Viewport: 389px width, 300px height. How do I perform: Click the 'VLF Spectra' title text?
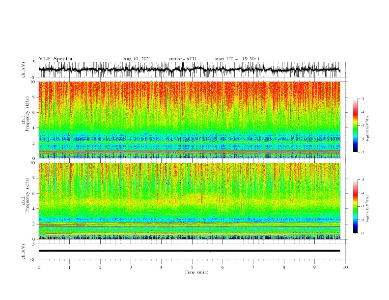coord(56,59)
